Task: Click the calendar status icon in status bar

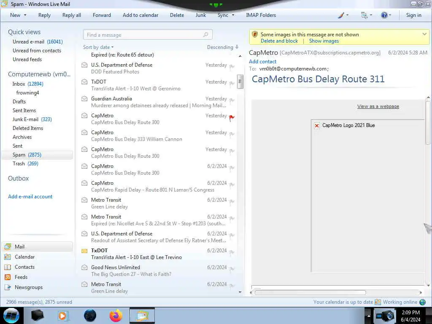Action: tap(378, 302)
